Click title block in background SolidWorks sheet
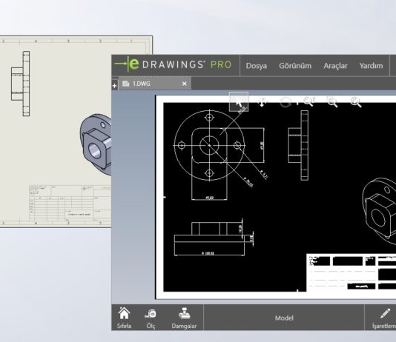Viewport: 396px width, 342px height. (x=70, y=203)
